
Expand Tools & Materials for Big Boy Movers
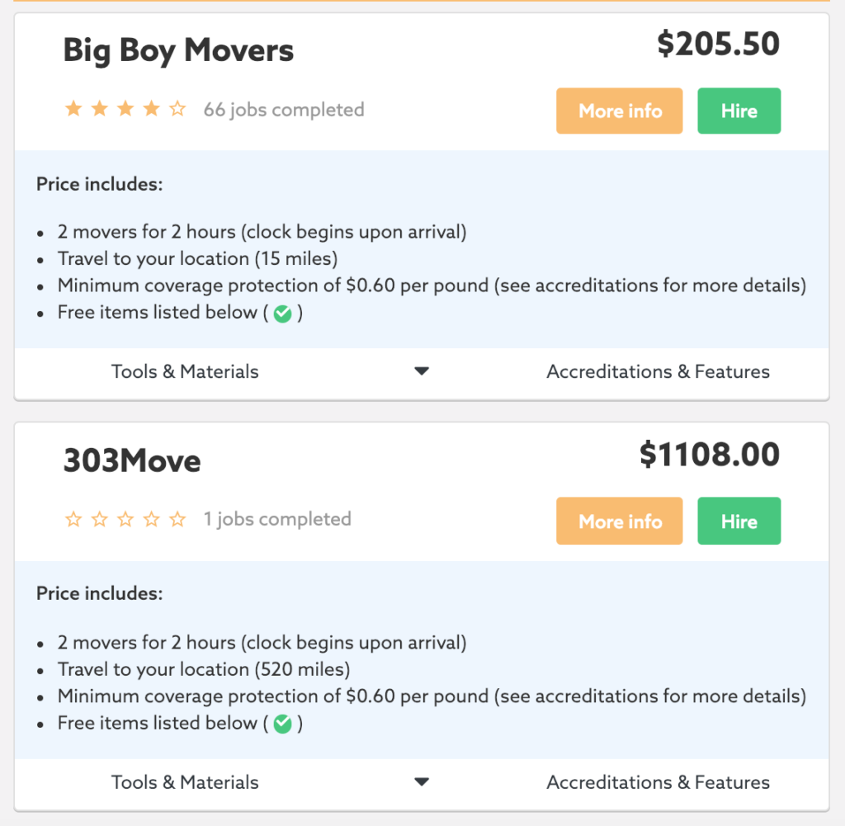click(x=185, y=371)
